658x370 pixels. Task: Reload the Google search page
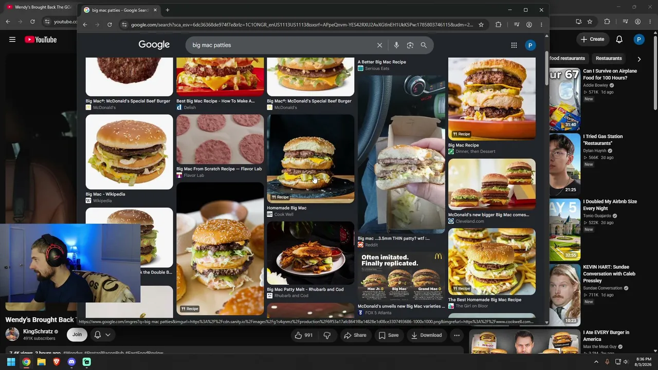click(110, 25)
